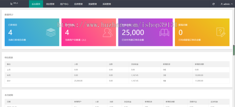Click the 已完成提现订单总金额 caption
The height and width of the screenshot is (107, 235).
pyautogui.click(x=190, y=40)
